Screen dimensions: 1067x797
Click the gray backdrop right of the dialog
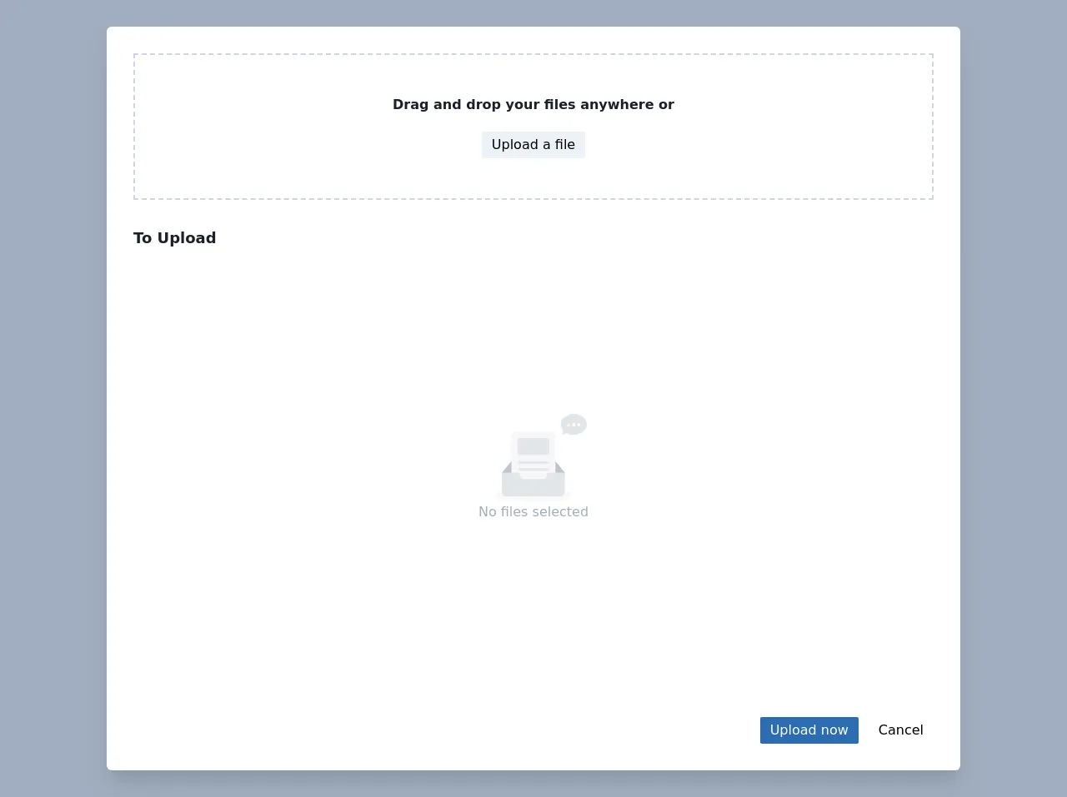[1013, 398]
